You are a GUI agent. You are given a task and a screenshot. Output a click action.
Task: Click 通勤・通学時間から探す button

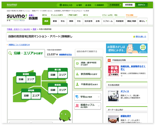pos(88,64)
